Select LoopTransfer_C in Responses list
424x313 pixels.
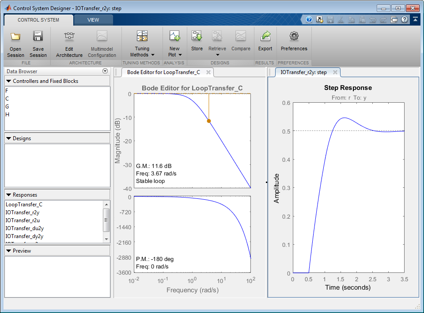(24, 205)
